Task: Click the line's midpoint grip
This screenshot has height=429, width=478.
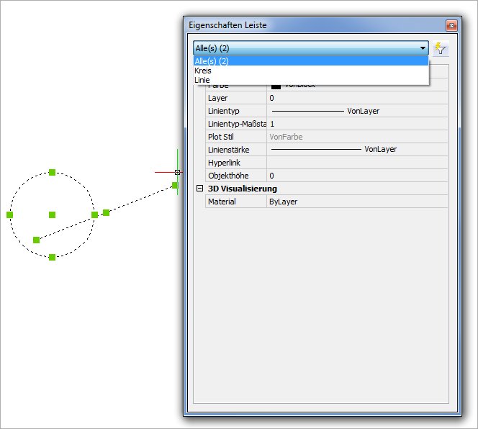Action: (106, 212)
